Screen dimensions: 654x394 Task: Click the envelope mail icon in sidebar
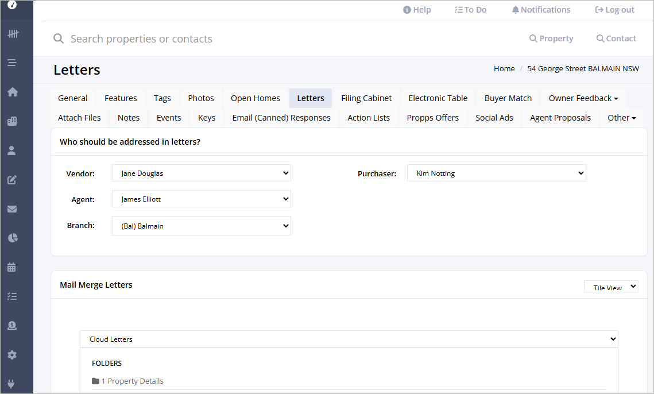[x=12, y=209]
